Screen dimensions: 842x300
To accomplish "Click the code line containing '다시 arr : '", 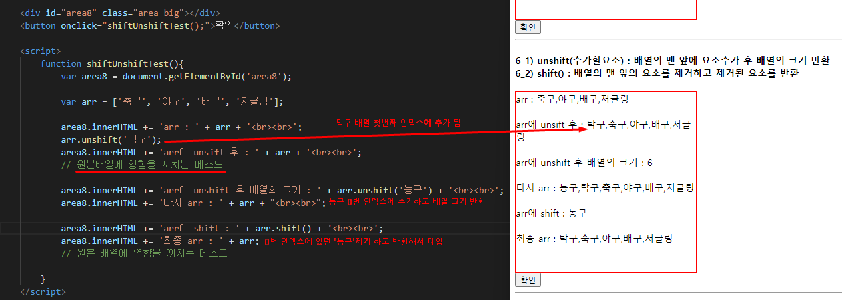I will (193, 203).
